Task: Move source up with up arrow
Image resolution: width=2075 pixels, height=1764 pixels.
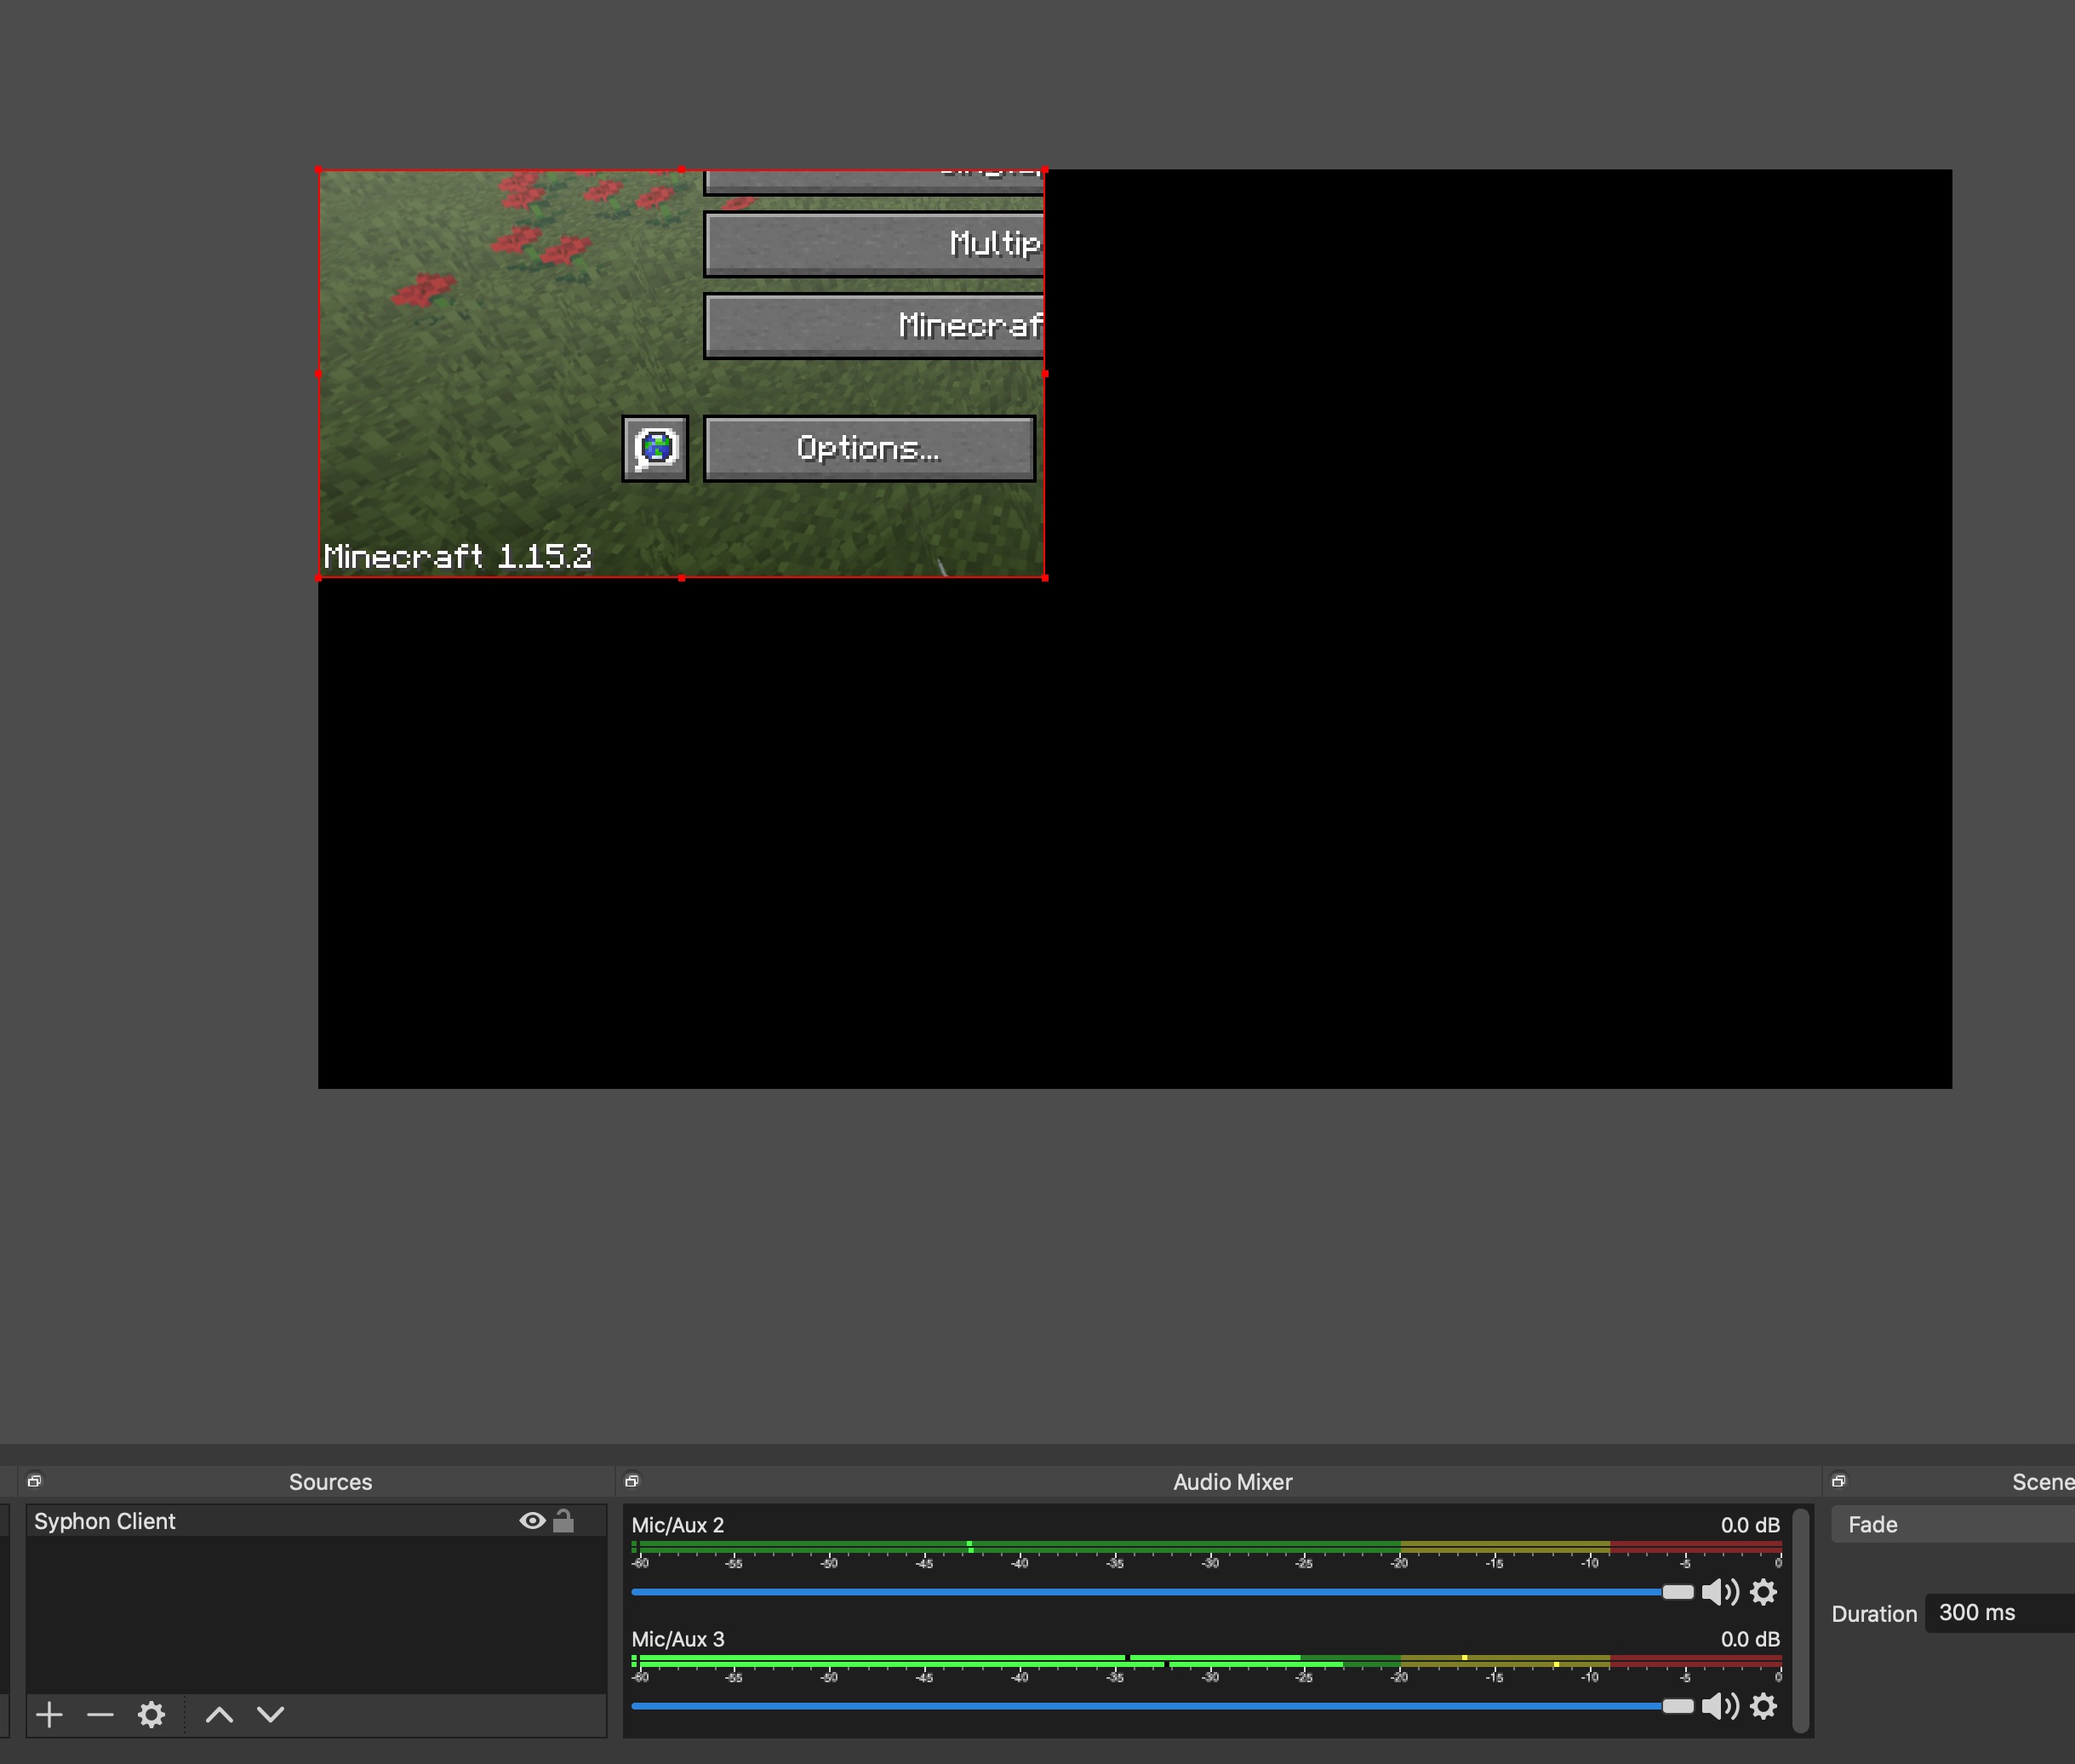Action: tap(220, 1715)
